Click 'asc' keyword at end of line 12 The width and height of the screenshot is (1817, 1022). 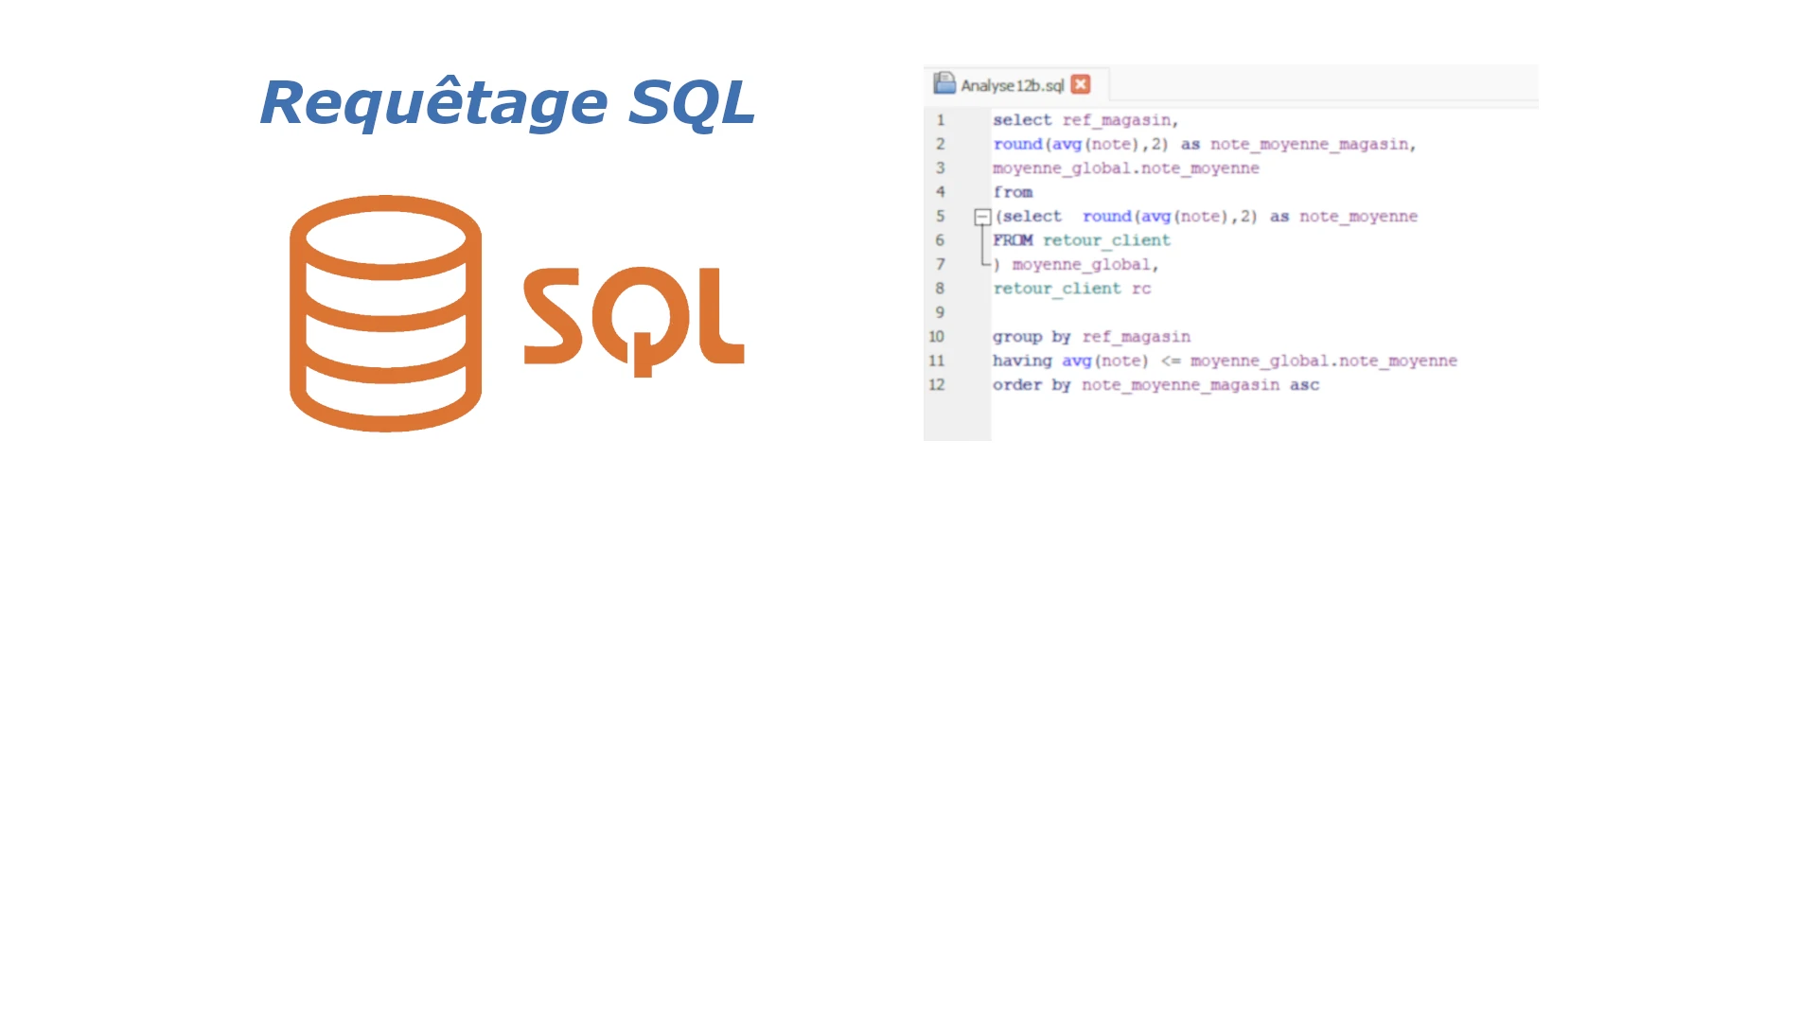click(x=1304, y=385)
